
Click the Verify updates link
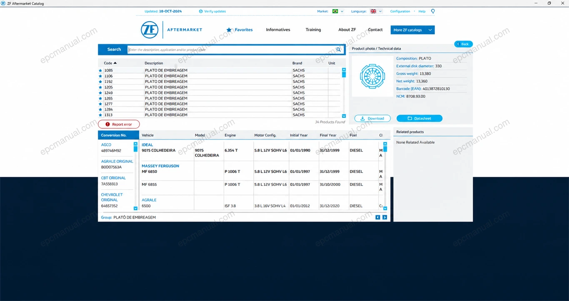coord(212,11)
